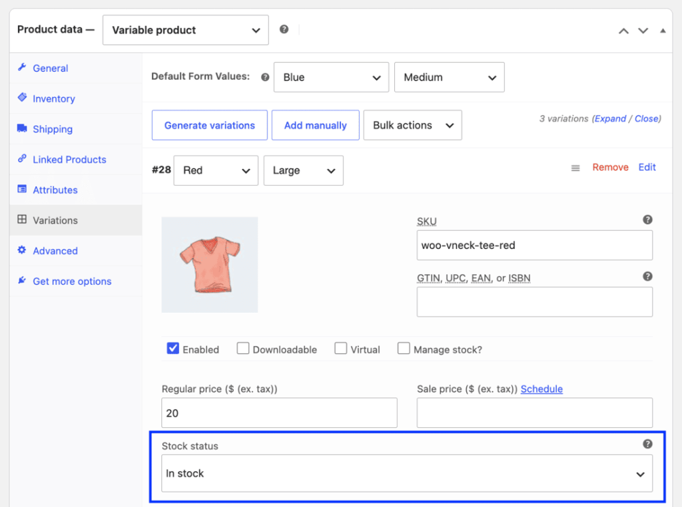Screen dimensions: 682x507
Task: Open the Get more options tab
Action: coord(76,281)
